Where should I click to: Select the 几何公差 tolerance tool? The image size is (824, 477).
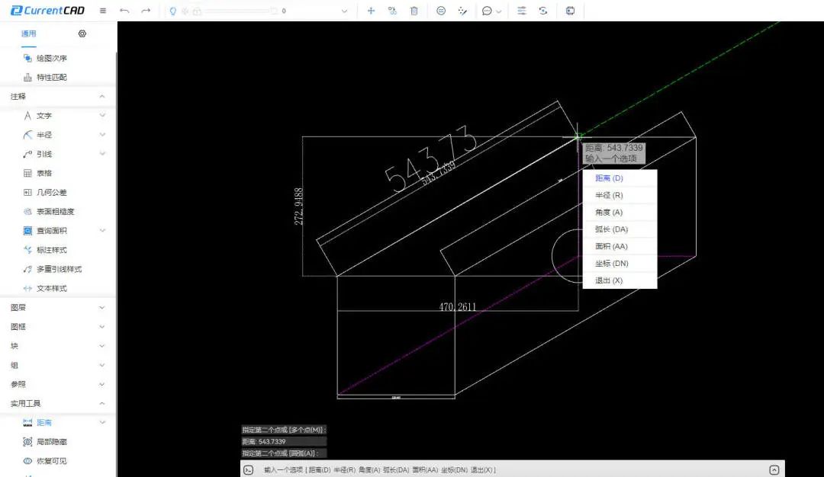tap(50, 193)
